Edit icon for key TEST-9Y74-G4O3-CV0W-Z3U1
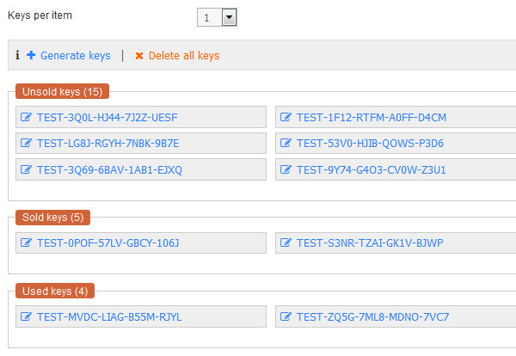Viewport: 516px width, 356px height. [286, 169]
